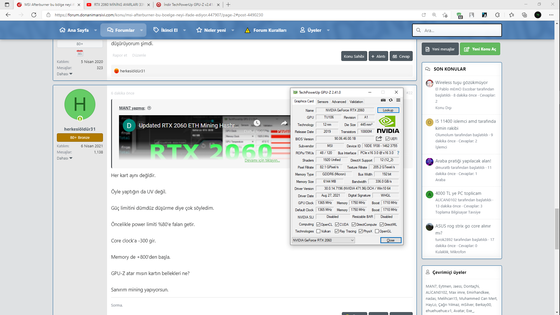Open the GPU selector NVIDIA GeForce RTX 2060
Screen dimensions: 560x315
[x=323, y=240]
